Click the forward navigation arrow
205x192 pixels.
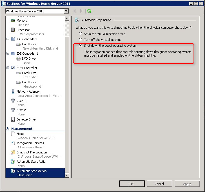(81, 11)
